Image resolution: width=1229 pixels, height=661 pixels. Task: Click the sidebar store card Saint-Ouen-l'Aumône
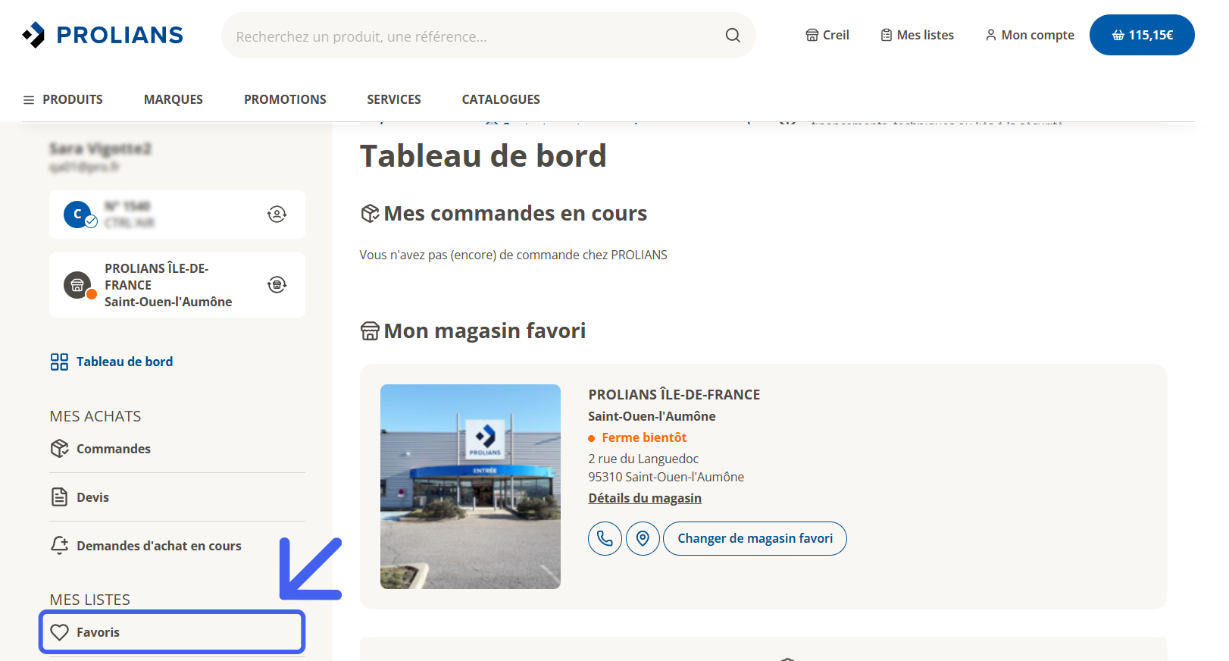[177, 285]
